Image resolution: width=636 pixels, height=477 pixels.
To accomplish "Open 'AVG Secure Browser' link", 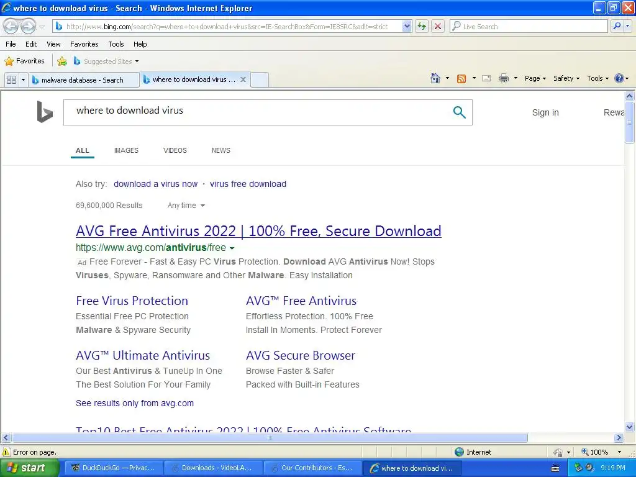I will pyautogui.click(x=300, y=355).
